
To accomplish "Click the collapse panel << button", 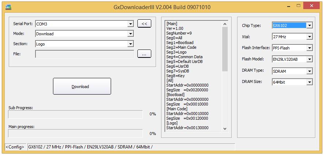I will (x=144, y=24).
